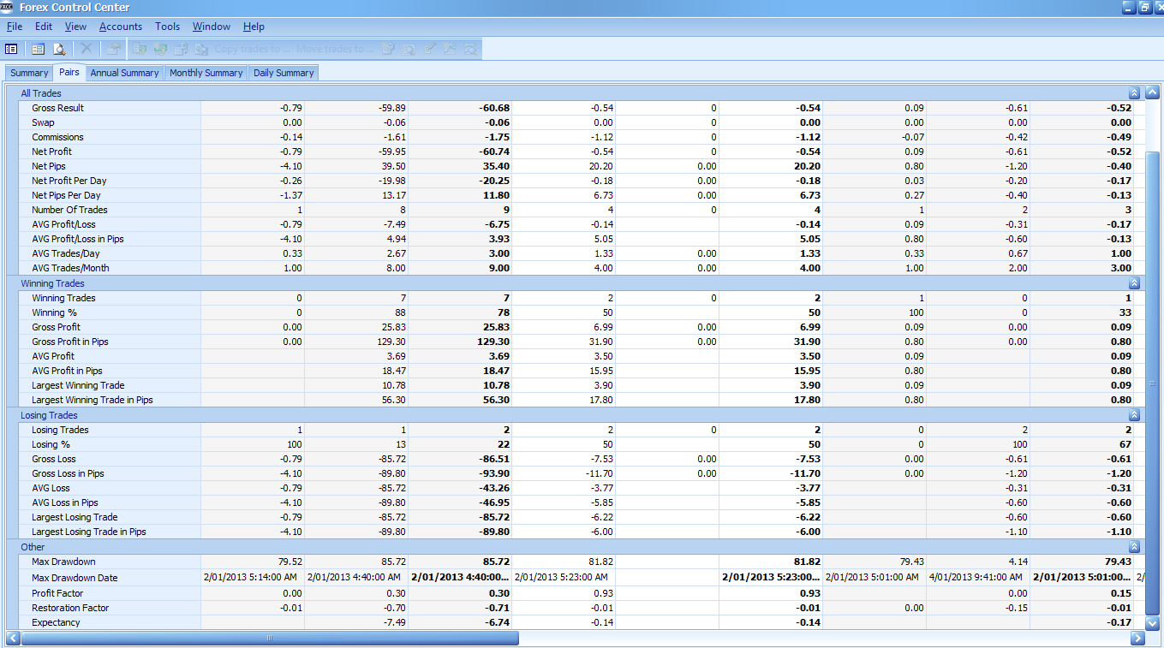Image resolution: width=1164 pixels, height=648 pixels.
Task: Collapse the Losing Trades section
Action: (x=1134, y=414)
